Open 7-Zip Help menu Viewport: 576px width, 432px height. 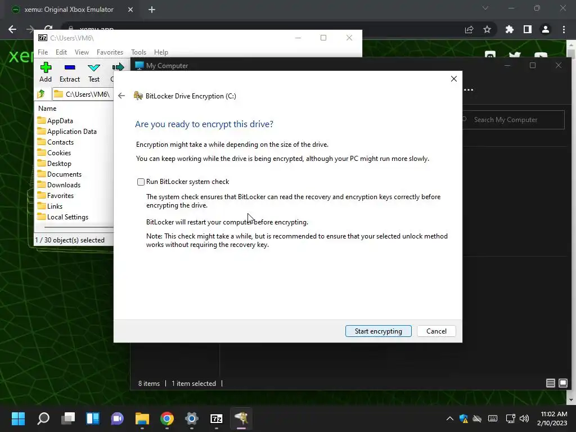point(161,52)
